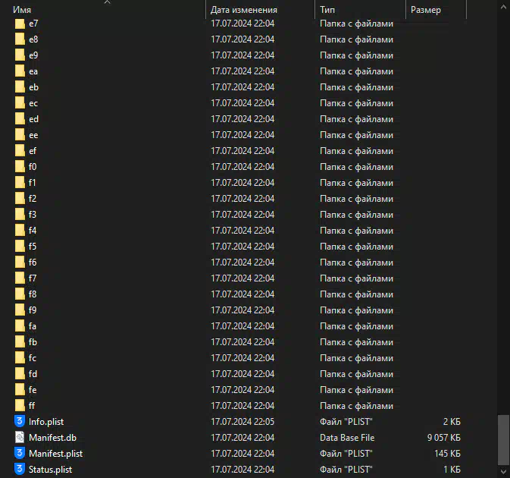Select folder icon next to ea
The width and height of the screenshot is (510, 478).
tap(20, 71)
